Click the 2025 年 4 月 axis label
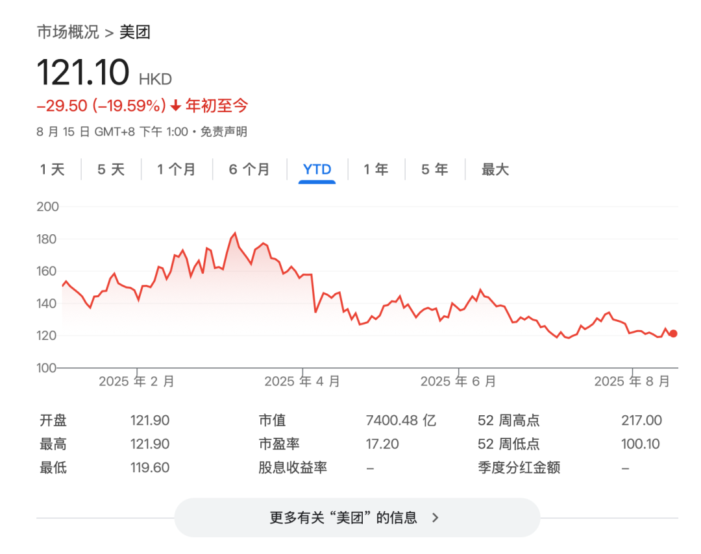 (x=302, y=381)
